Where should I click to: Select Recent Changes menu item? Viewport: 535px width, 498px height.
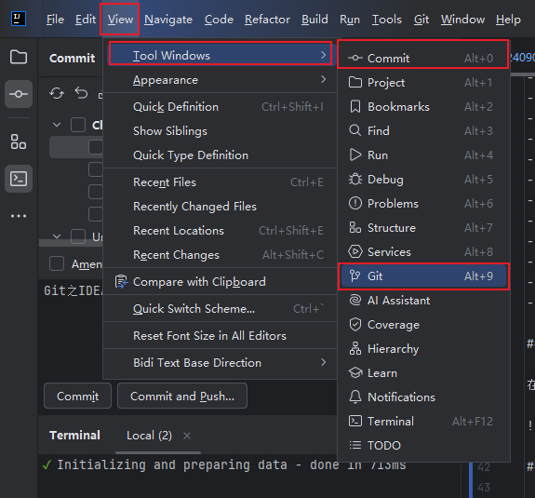(x=221, y=255)
